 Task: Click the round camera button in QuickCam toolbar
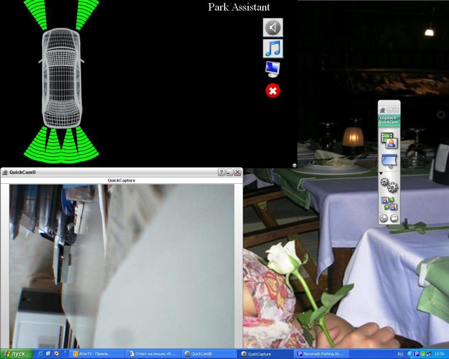tap(394, 218)
